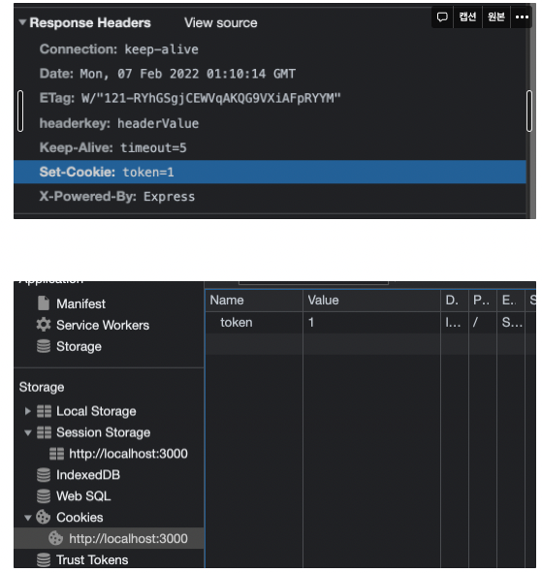
Task: Click the 캡션 button
Action: tap(467, 16)
